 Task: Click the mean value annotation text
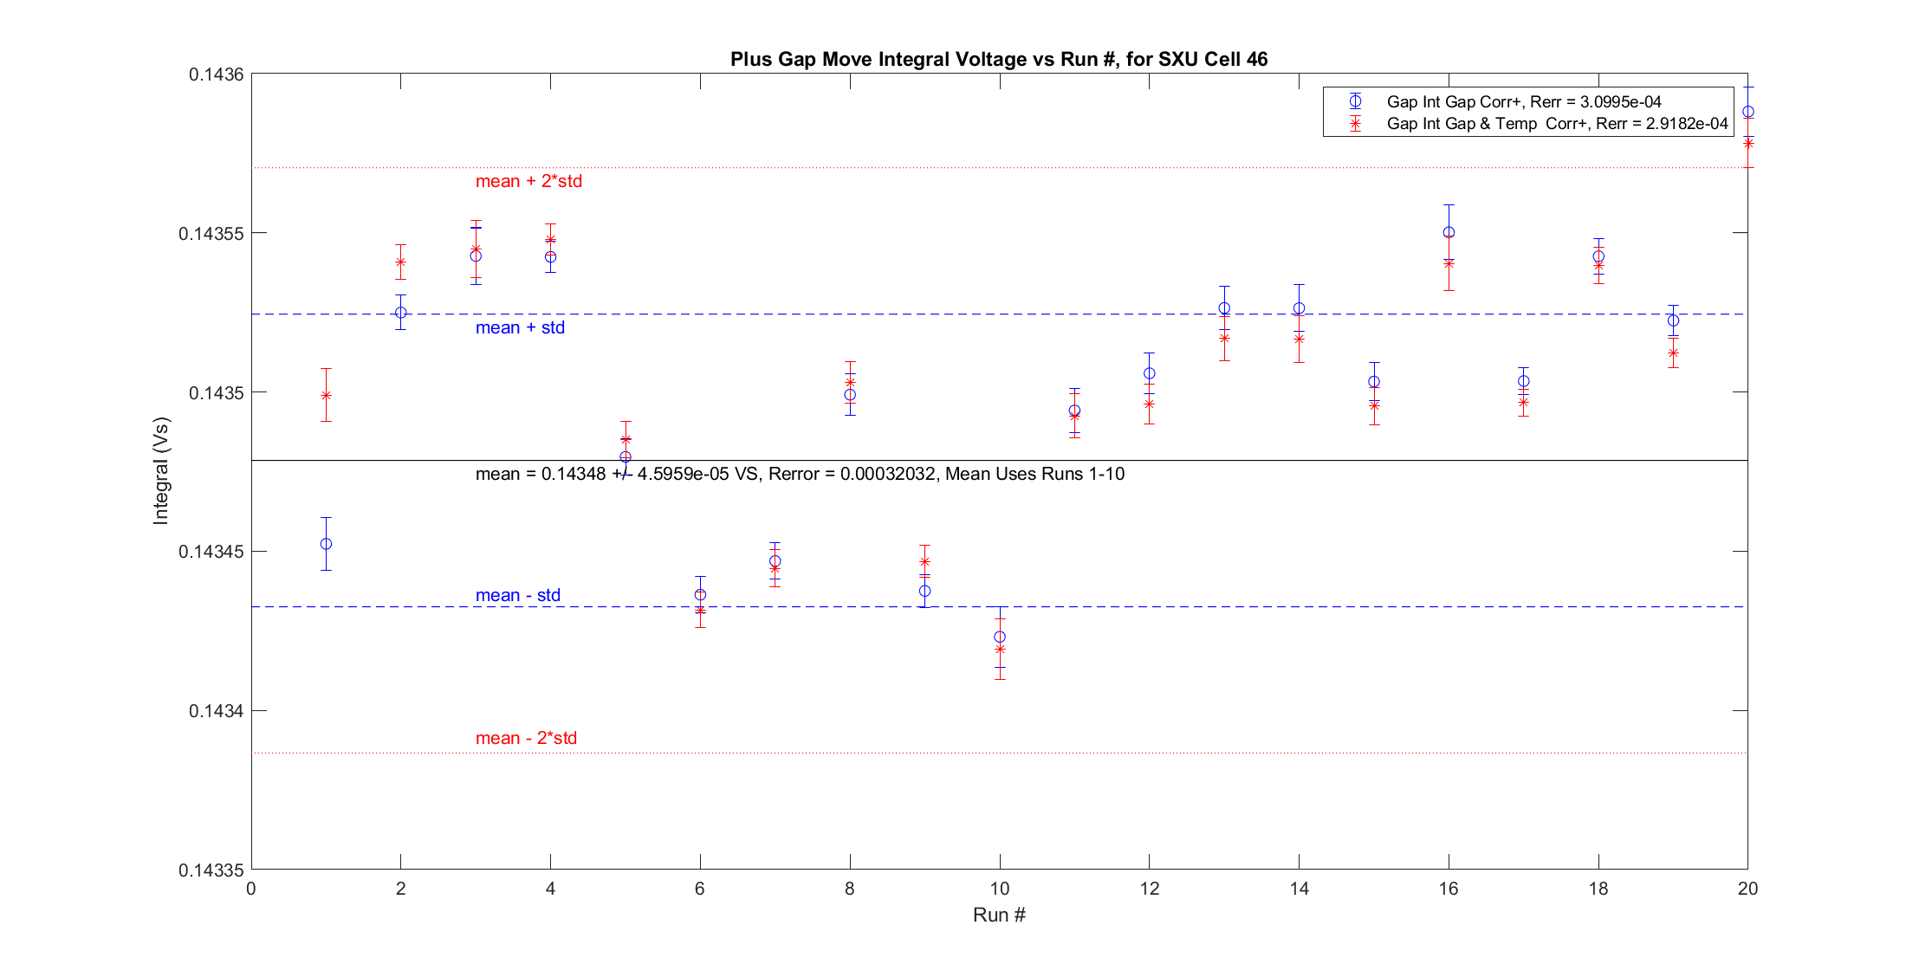(x=800, y=474)
